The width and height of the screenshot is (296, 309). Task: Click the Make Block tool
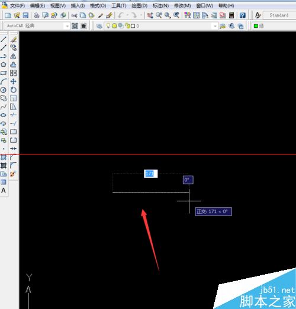pos(4,140)
